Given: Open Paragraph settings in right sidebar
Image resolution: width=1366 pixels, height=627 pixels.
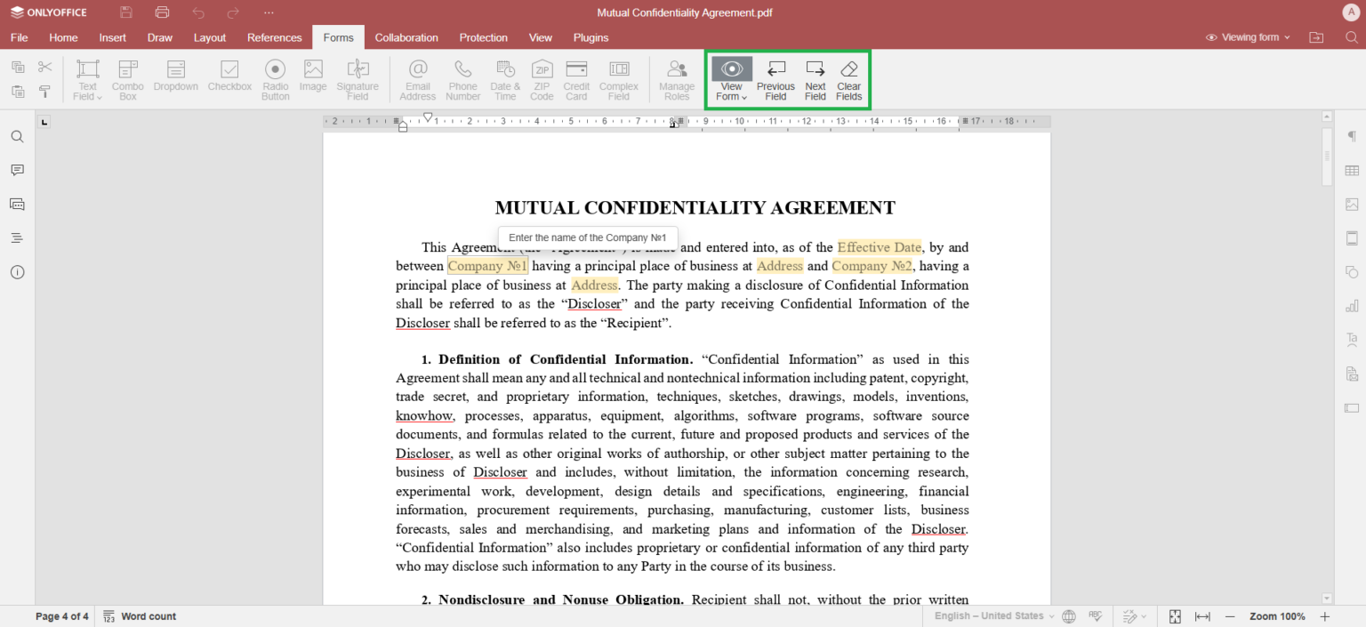Looking at the screenshot, I should click(x=1352, y=136).
